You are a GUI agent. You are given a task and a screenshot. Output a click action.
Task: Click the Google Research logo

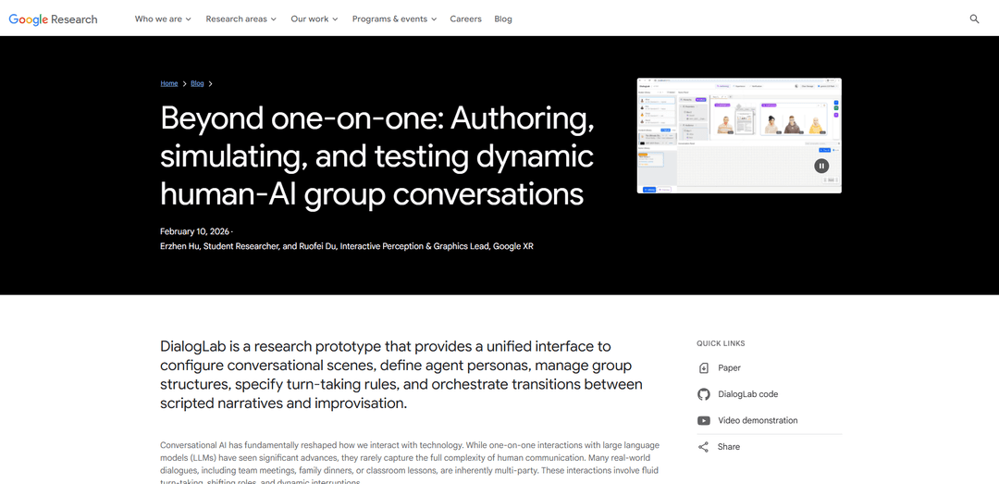pos(53,19)
